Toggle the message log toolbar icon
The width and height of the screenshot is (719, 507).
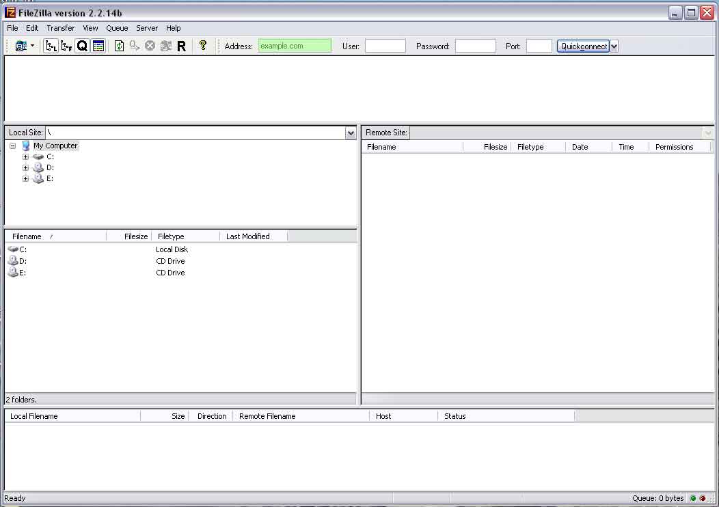98,46
